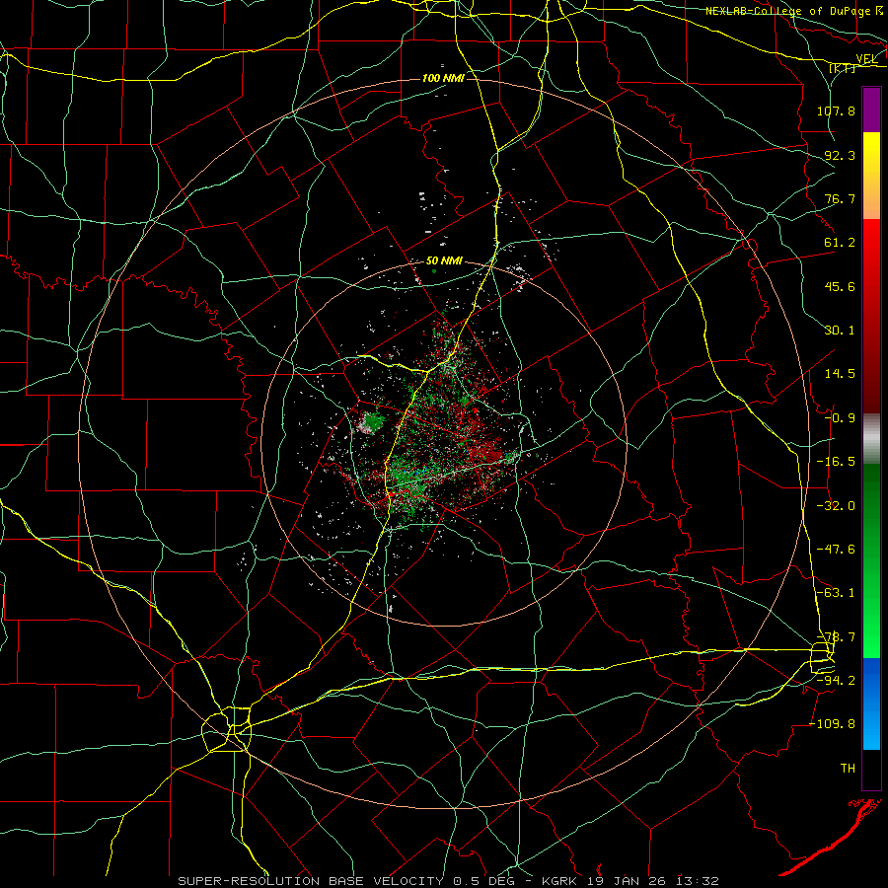Select the -47.6 scale value
The image size is (888, 888).
pos(836,550)
